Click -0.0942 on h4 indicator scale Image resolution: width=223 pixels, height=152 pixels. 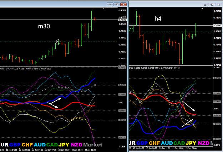[217, 145]
